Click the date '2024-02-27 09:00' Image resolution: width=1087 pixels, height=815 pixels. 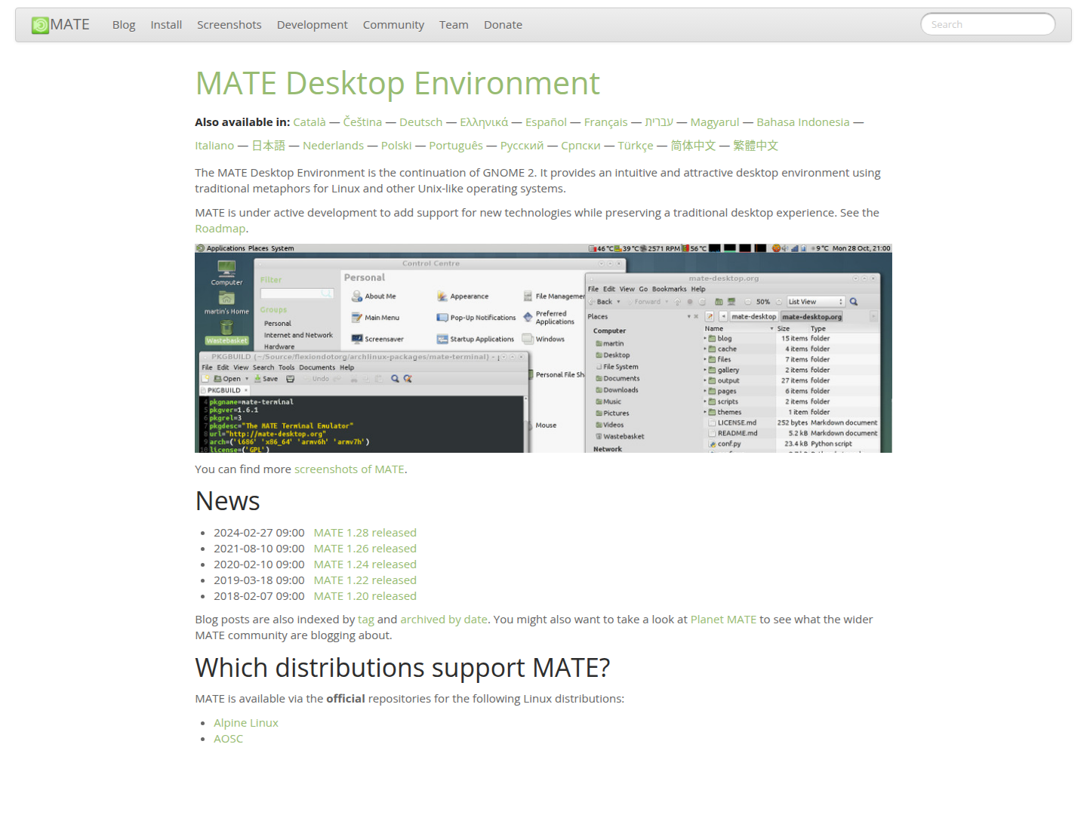tap(259, 533)
